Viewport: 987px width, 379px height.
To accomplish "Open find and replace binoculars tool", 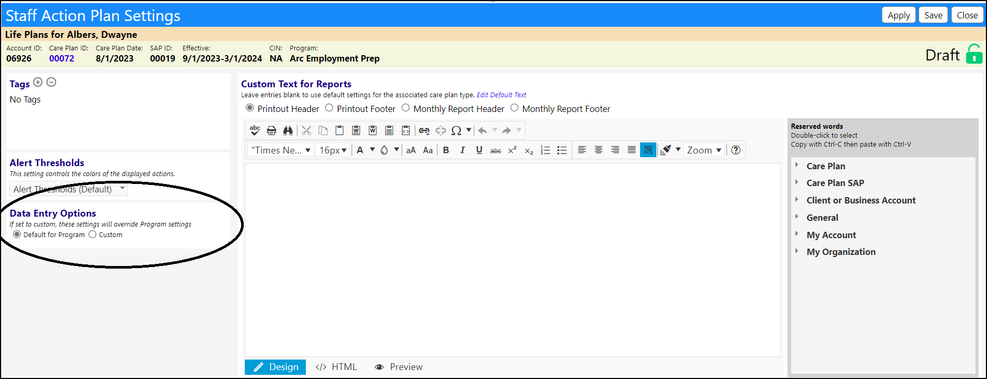I will (288, 130).
